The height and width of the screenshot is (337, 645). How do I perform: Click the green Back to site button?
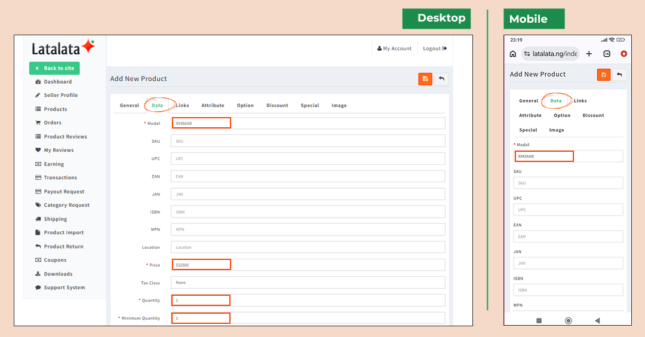(54, 68)
